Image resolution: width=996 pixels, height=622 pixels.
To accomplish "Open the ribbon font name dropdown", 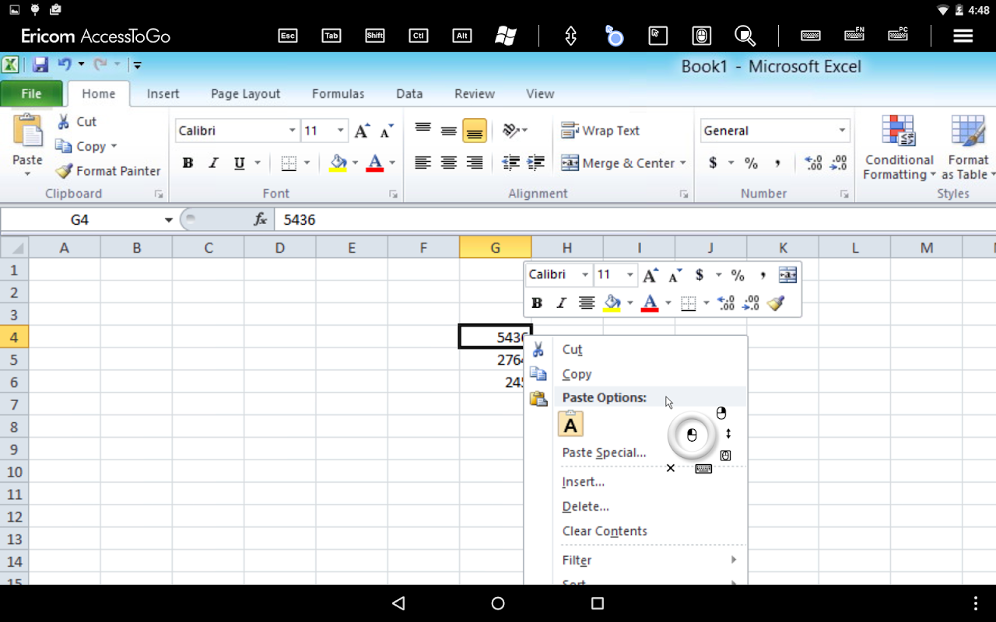I will [x=293, y=131].
